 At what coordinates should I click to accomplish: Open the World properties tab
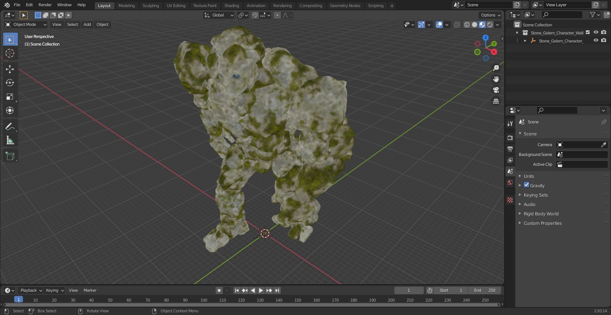pos(510,183)
